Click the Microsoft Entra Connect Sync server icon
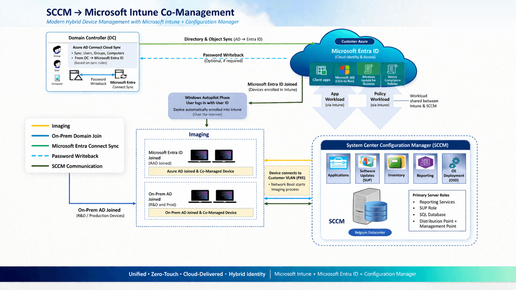The width and height of the screenshot is (516, 290). [x=121, y=74]
